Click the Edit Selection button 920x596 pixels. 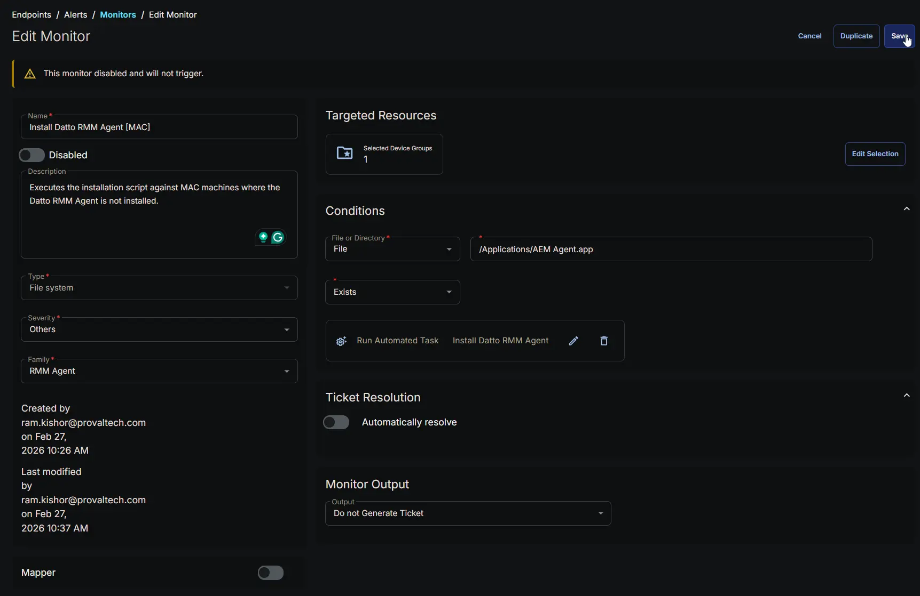[x=875, y=154]
